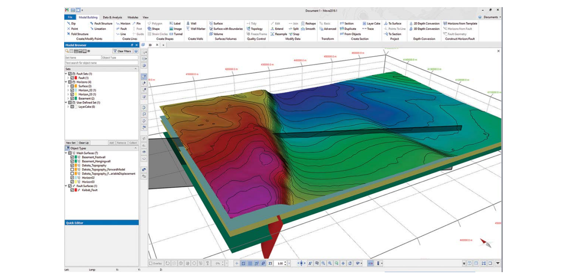Click Surface with Boundaries tool
The height and width of the screenshot is (278, 564).
(226, 29)
